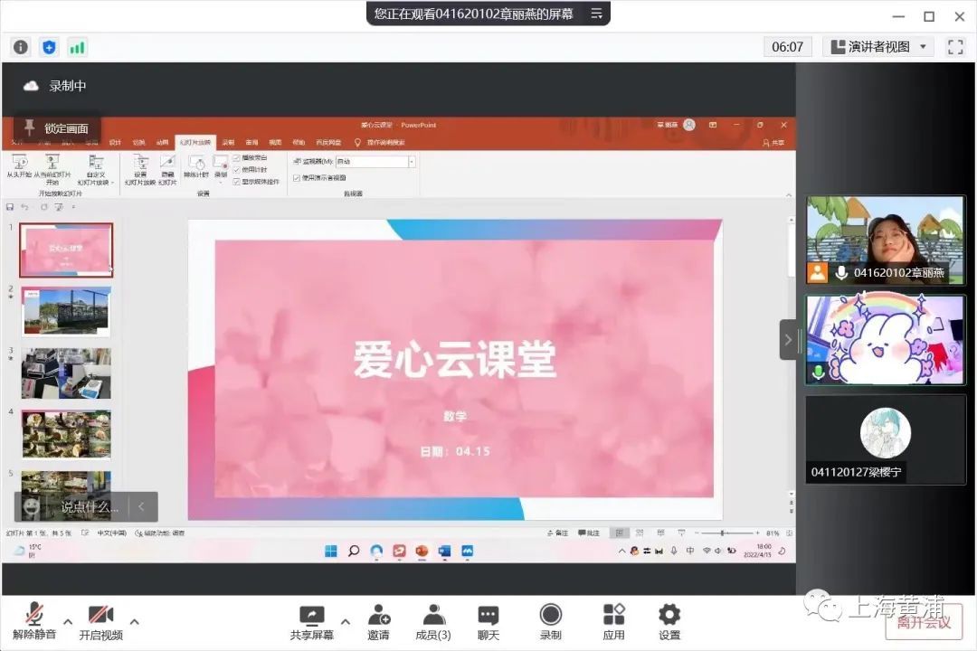Switch to slide sorter view in status bar

640,533
